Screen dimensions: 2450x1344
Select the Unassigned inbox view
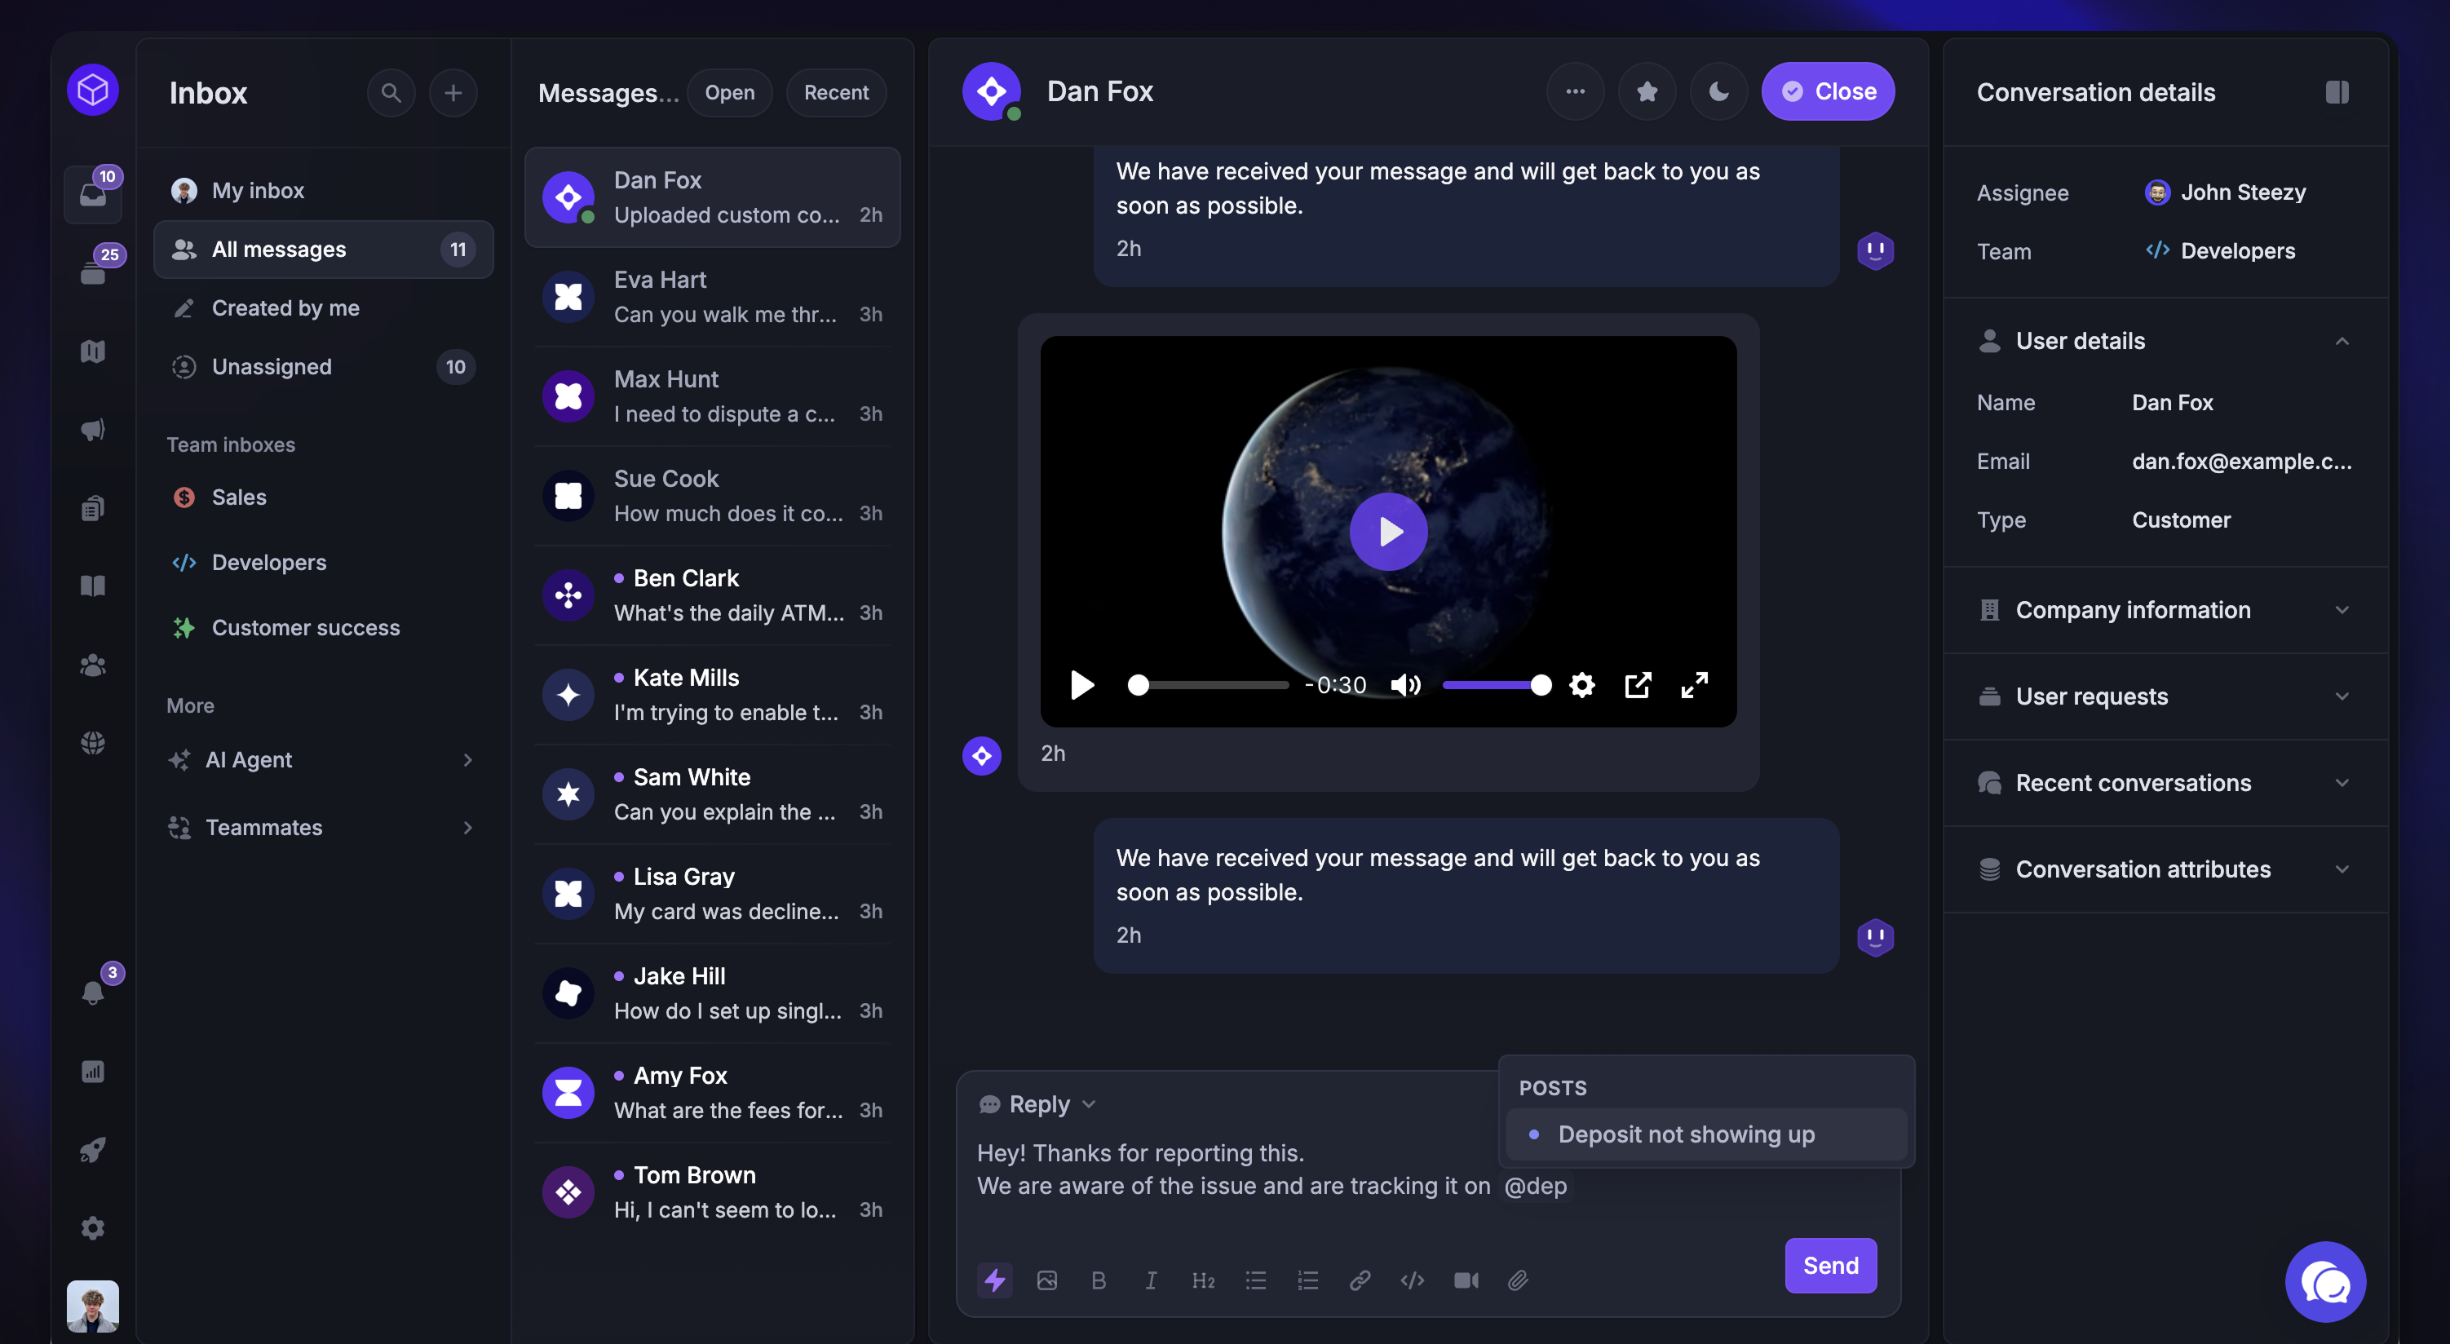[271, 367]
